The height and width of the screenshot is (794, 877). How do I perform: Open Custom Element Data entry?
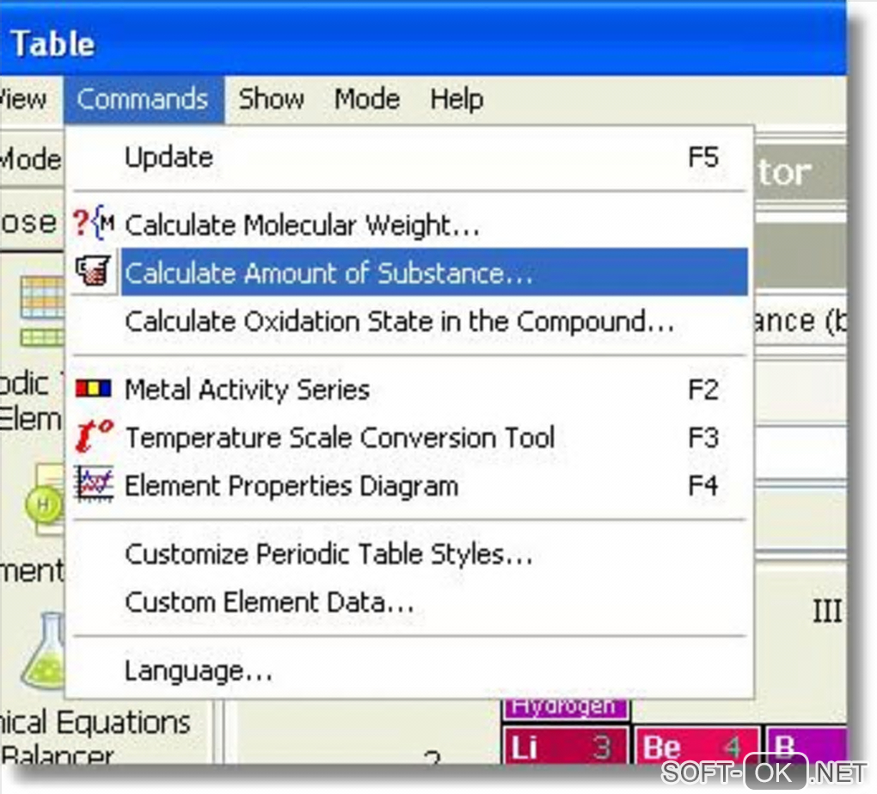(x=269, y=601)
